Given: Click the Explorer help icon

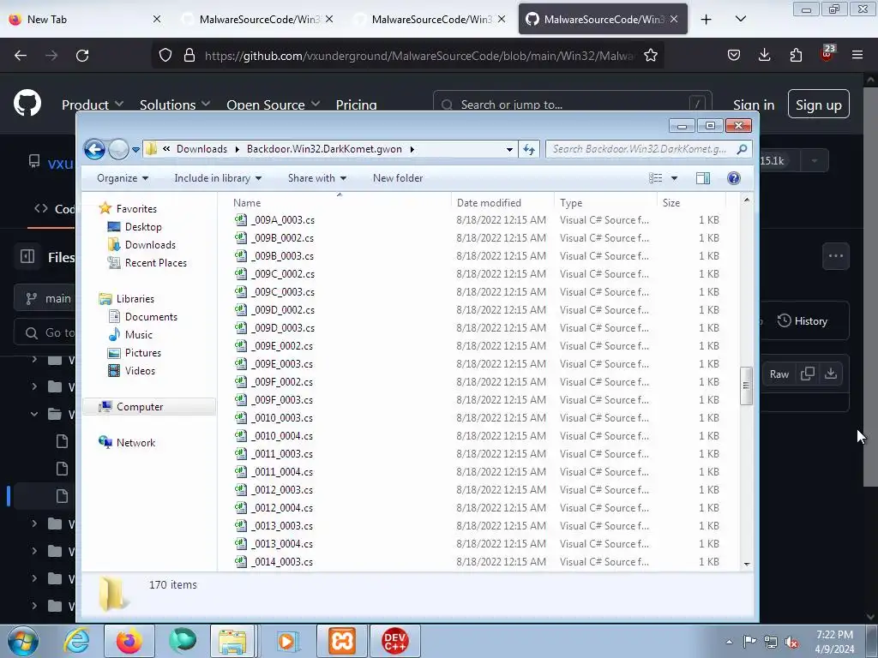Looking at the screenshot, I should 734,178.
